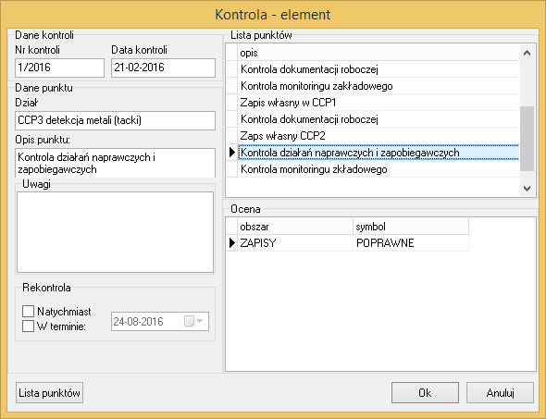Click the POPRAWNE symbol cell
Image resolution: width=546 pixels, height=419 pixels.
point(411,242)
